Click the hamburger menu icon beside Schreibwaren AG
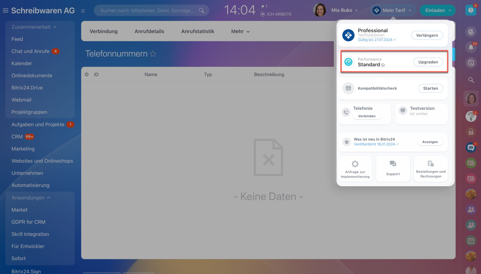Image resolution: width=481 pixels, height=274 pixels. pos(5,10)
